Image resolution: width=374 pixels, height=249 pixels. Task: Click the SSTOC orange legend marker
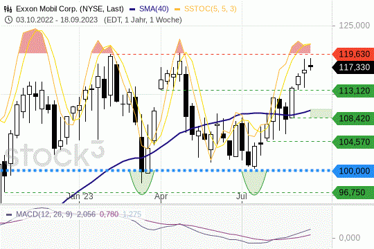[177, 9]
